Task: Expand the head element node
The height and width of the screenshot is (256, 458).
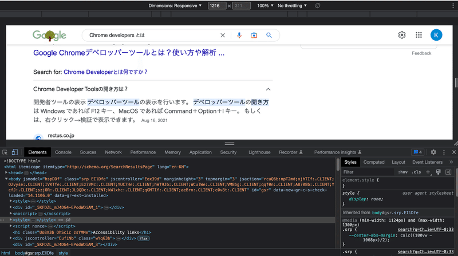Action: click(6, 173)
